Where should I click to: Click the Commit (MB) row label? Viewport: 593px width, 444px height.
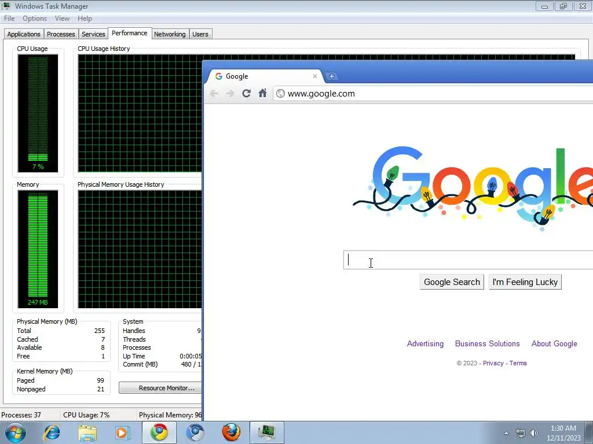coord(140,364)
